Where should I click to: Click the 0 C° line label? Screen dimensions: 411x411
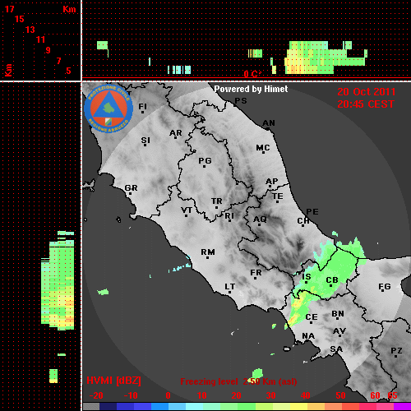(x=252, y=74)
